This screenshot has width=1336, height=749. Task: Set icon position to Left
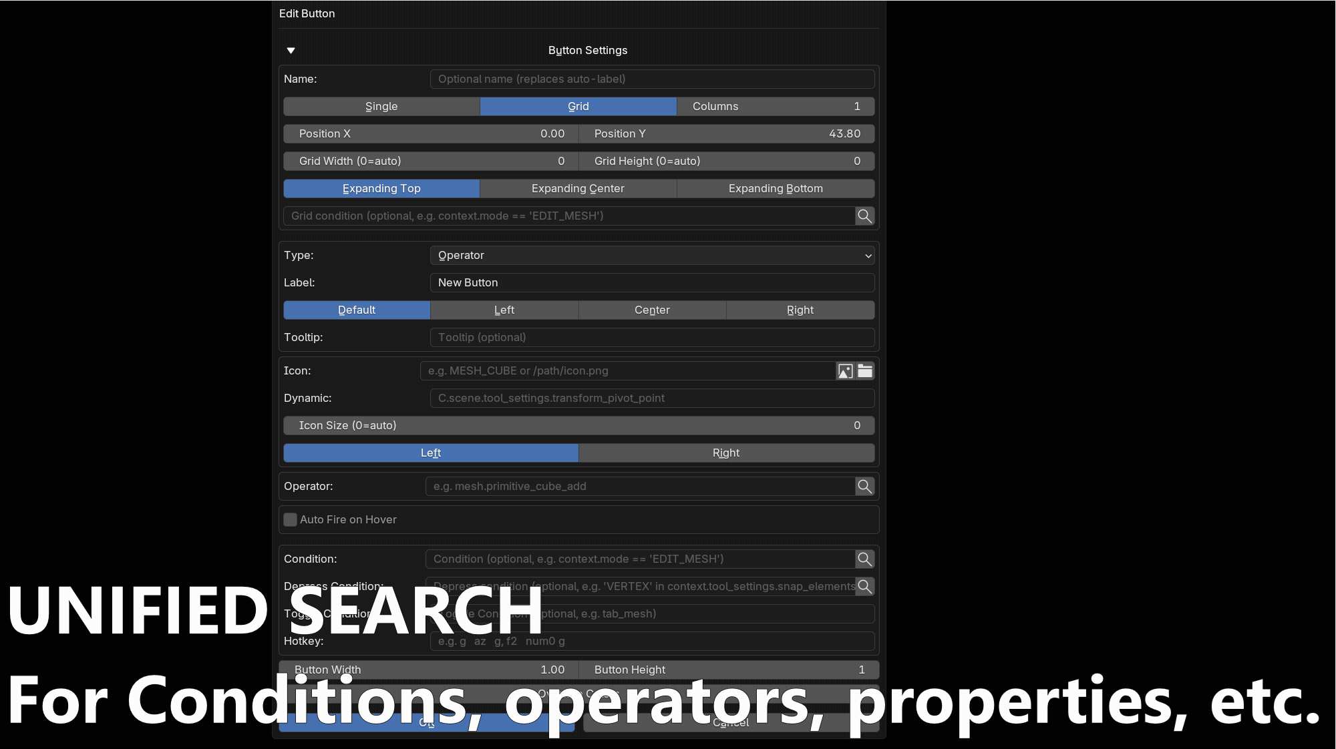coord(431,453)
